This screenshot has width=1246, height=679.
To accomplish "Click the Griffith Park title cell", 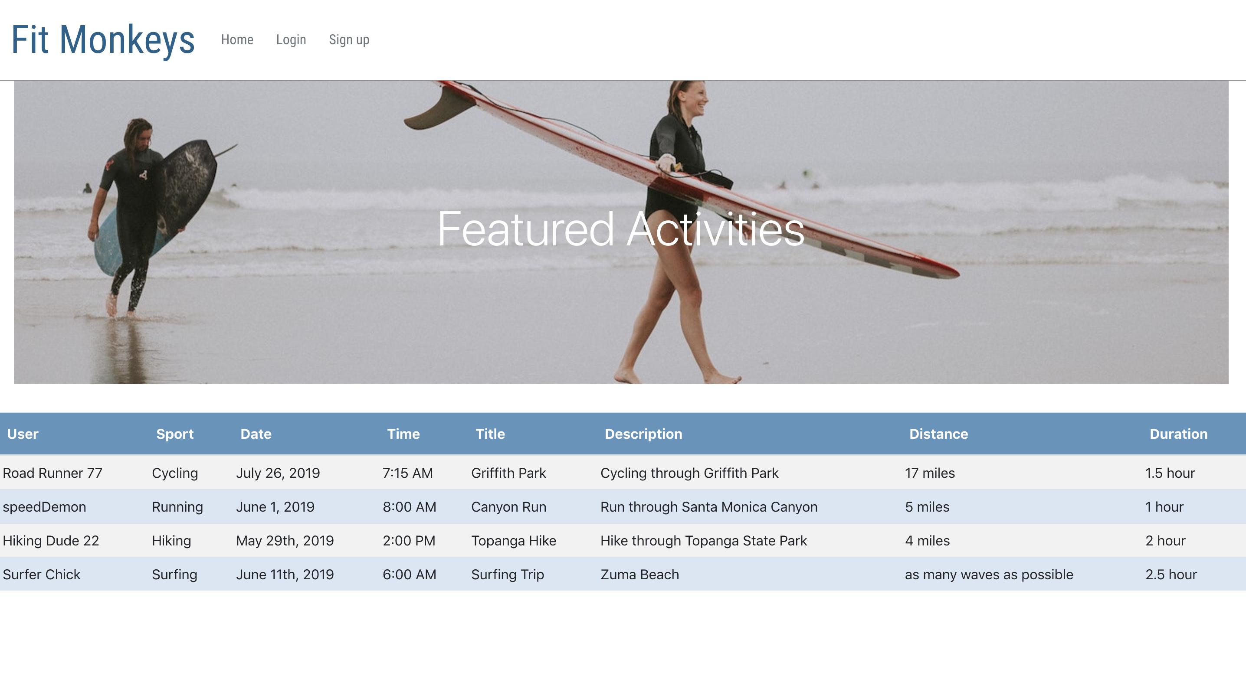I will (508, 473).
